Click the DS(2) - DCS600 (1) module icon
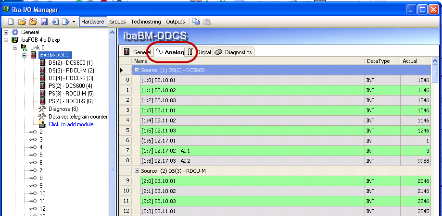The image size is (442, 216). (43, 62)
